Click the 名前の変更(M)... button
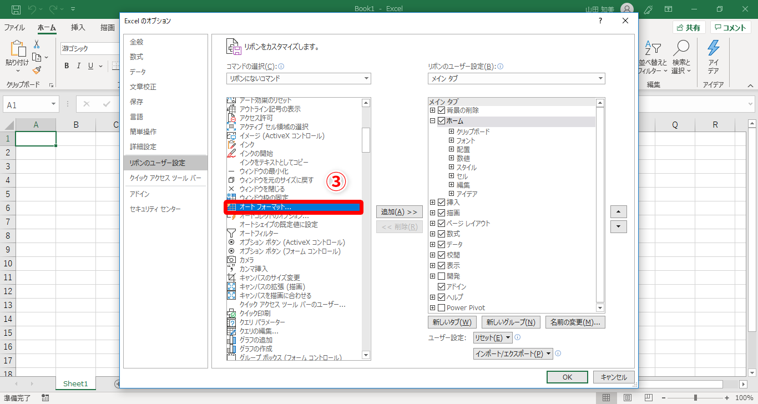 click(x=575, y=322)
